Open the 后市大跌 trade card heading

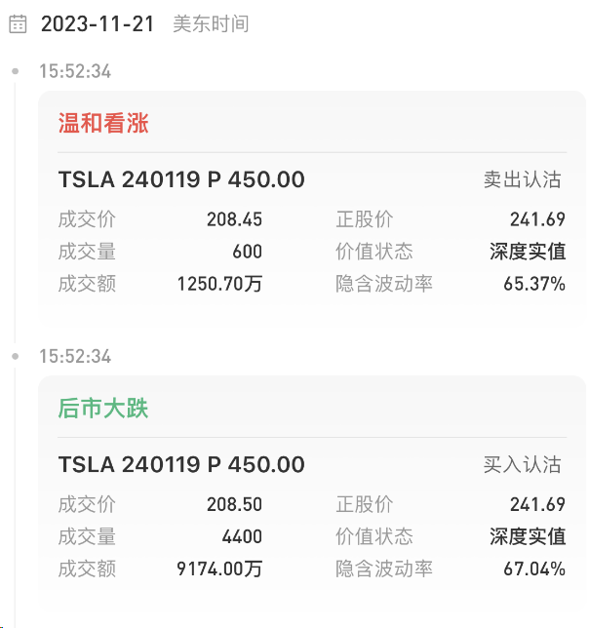click(103, 409)
